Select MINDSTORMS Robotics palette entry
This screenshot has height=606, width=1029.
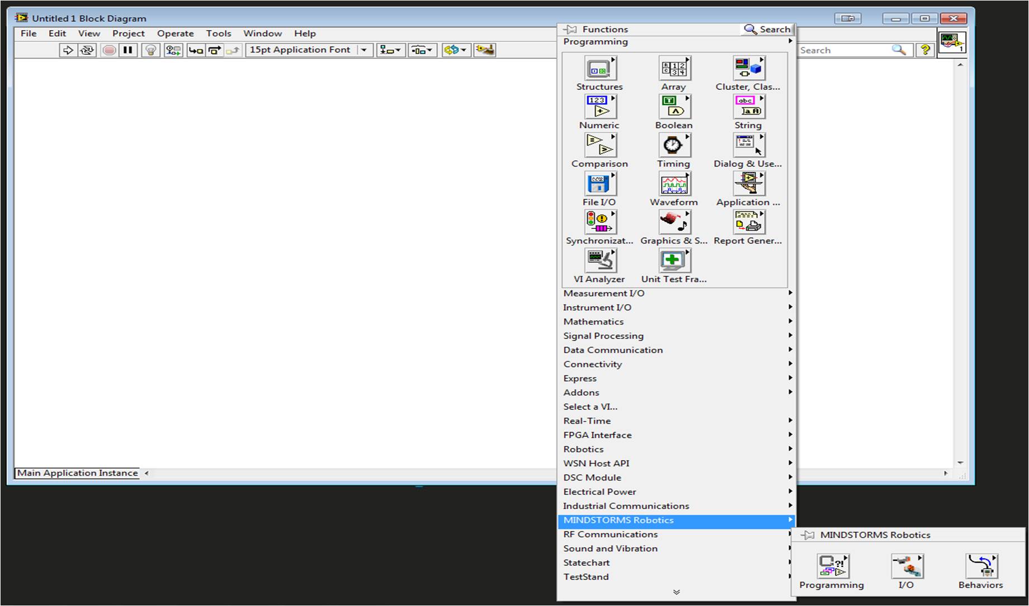[x=677, y=521]
